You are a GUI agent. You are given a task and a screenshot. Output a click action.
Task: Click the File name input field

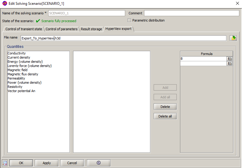(x=123, y=38)
